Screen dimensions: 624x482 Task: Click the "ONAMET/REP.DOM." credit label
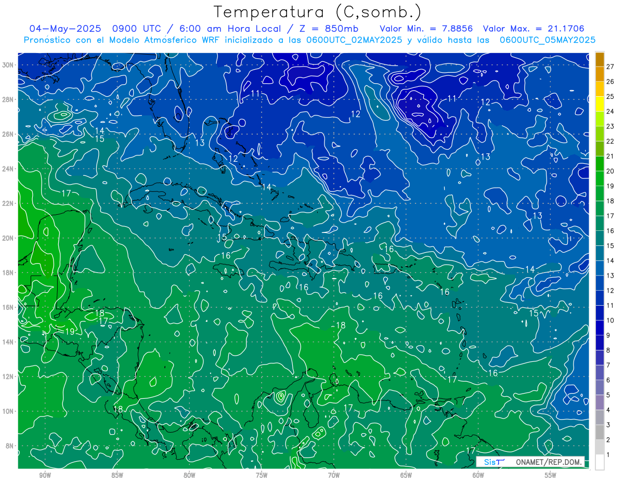tap(548, 462)
